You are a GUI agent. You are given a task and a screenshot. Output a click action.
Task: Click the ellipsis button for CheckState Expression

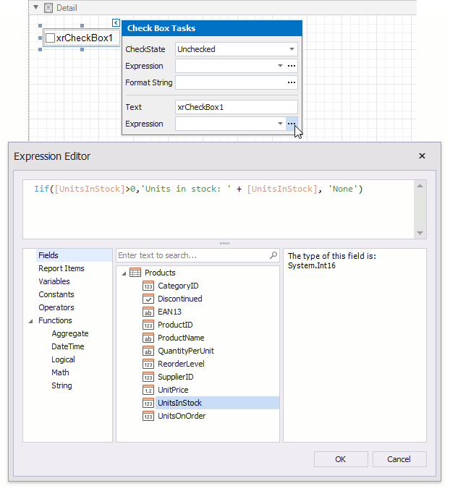[x=292, y=66]
